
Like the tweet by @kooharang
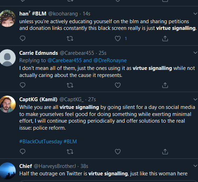[x=118, y=39]
